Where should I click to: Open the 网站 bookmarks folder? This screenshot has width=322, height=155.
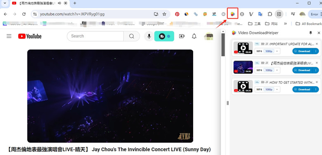[271, 23]
